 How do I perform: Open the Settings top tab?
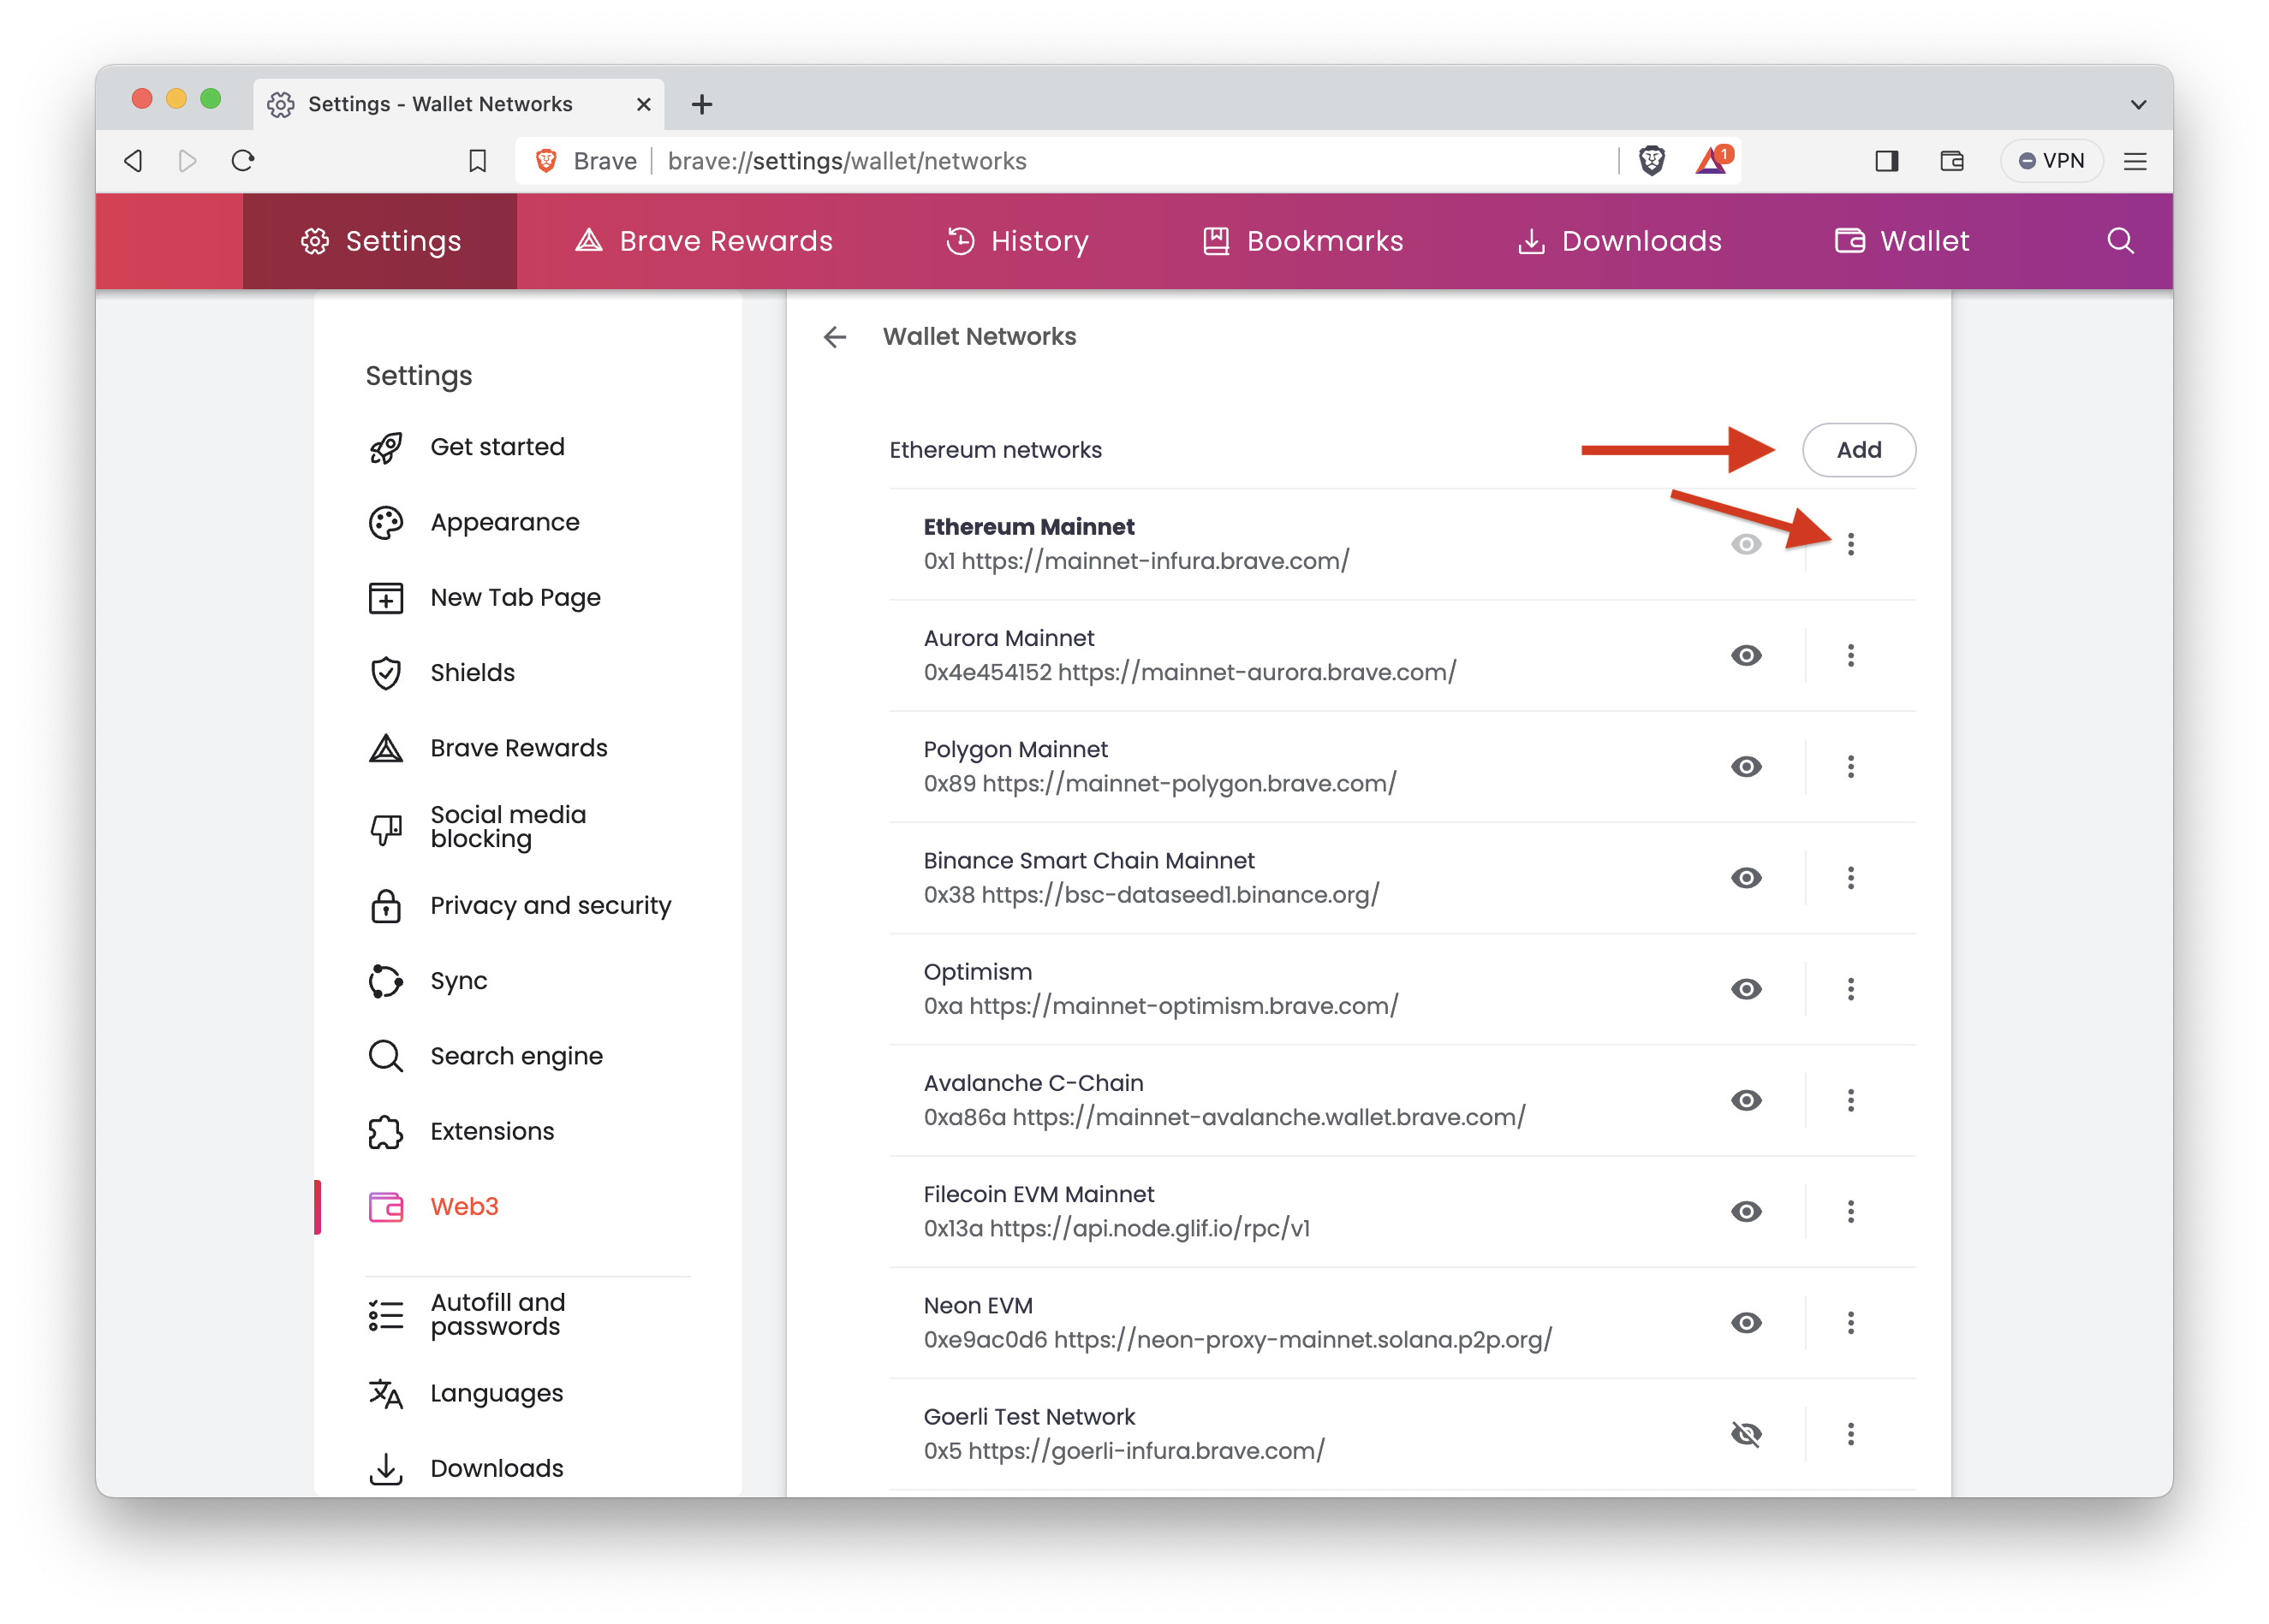tap(380, 241)
